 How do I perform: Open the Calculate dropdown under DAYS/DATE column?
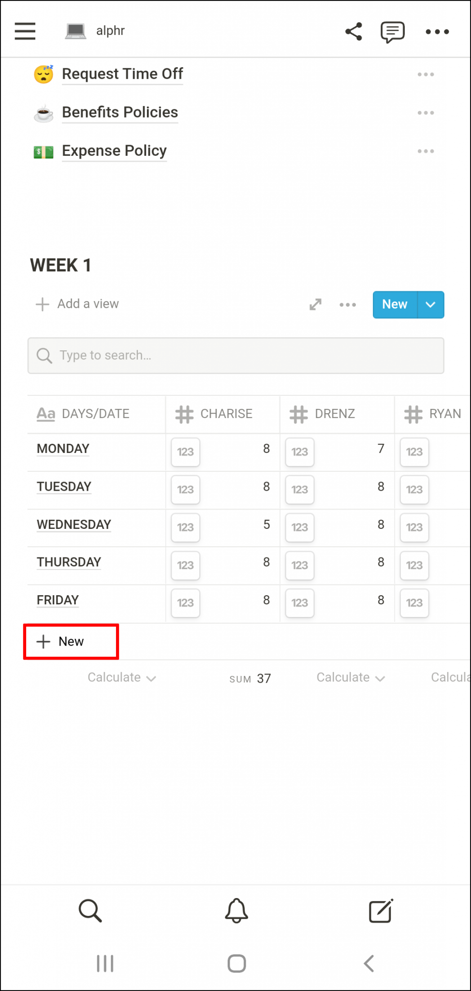click(121, 677)
